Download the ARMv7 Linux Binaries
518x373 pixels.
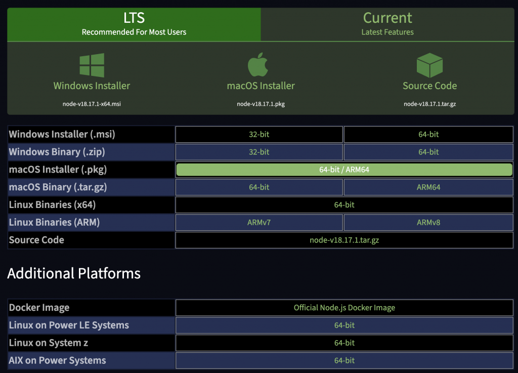coord(259,222)
